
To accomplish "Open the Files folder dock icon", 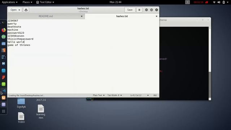I will [4, 43].
